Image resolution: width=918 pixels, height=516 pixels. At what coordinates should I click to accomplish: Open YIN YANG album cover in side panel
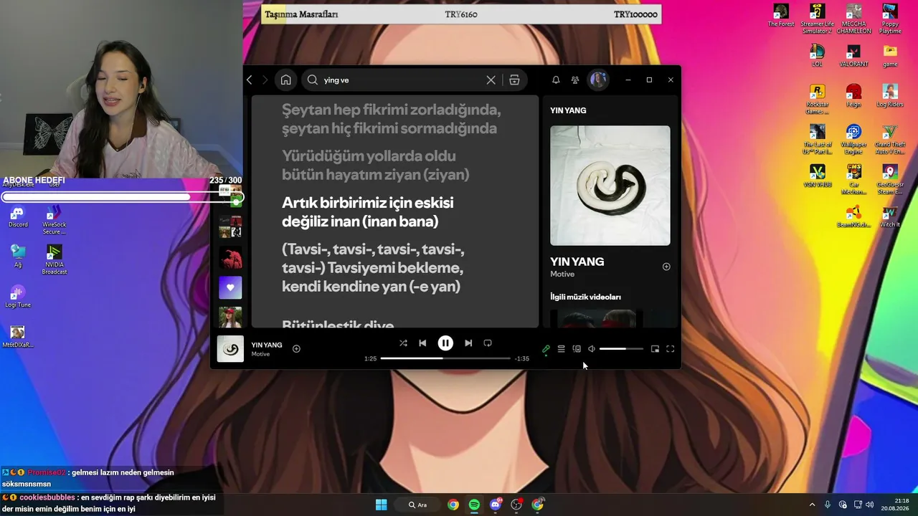[x=610, y=186]
